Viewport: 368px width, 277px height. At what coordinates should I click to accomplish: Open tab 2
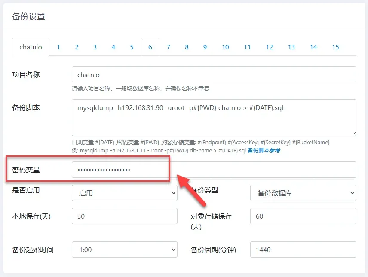point(77,47)
